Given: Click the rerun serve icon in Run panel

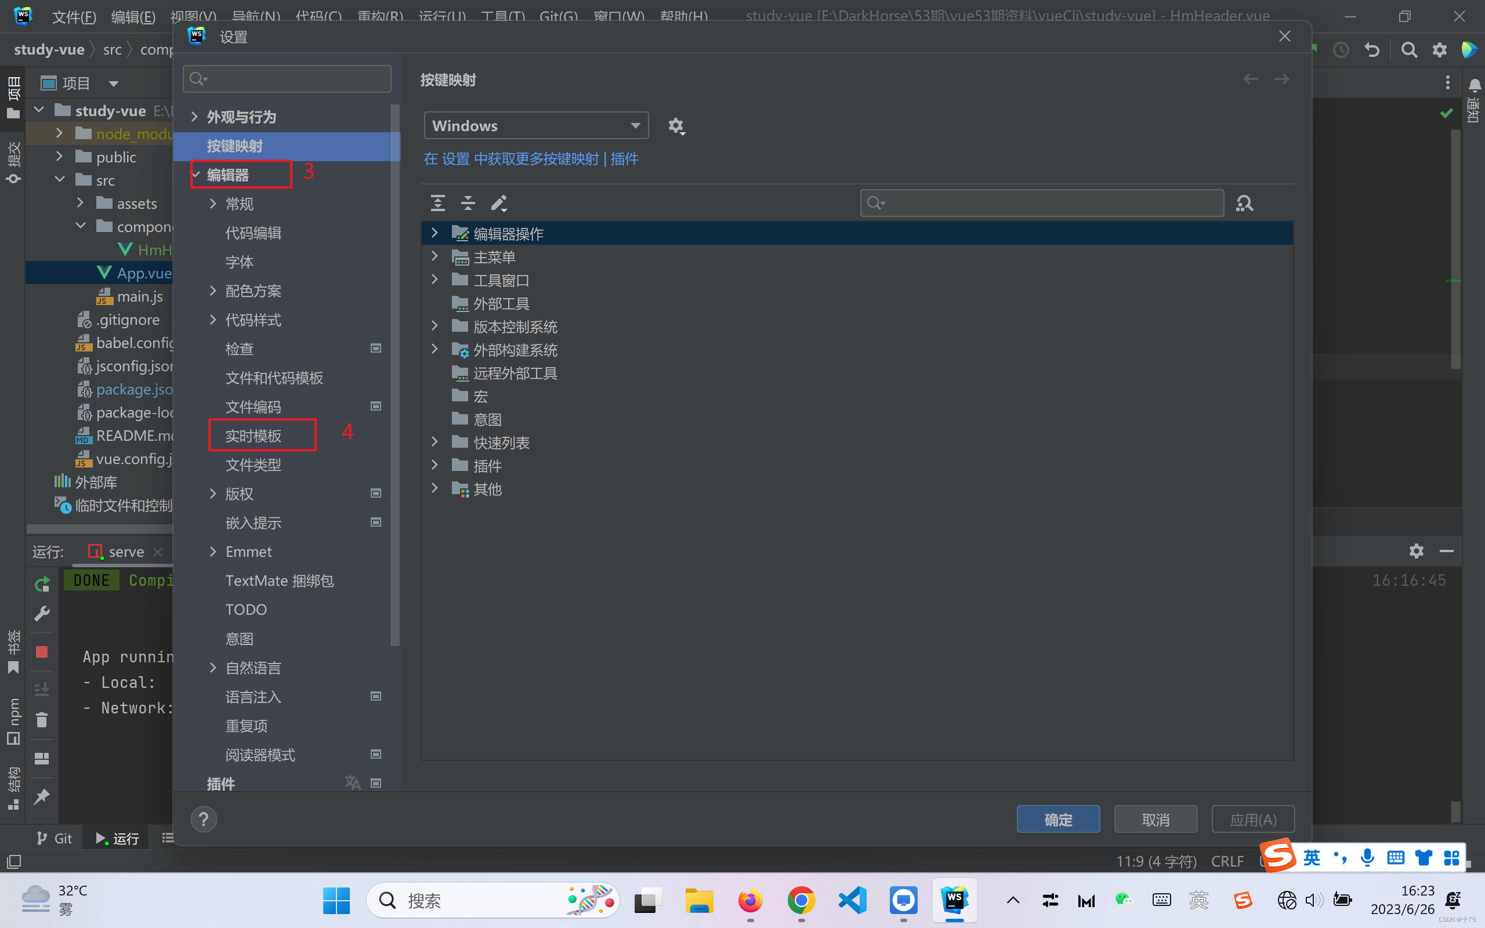Looking at the screenshot, I should (42, 584).
